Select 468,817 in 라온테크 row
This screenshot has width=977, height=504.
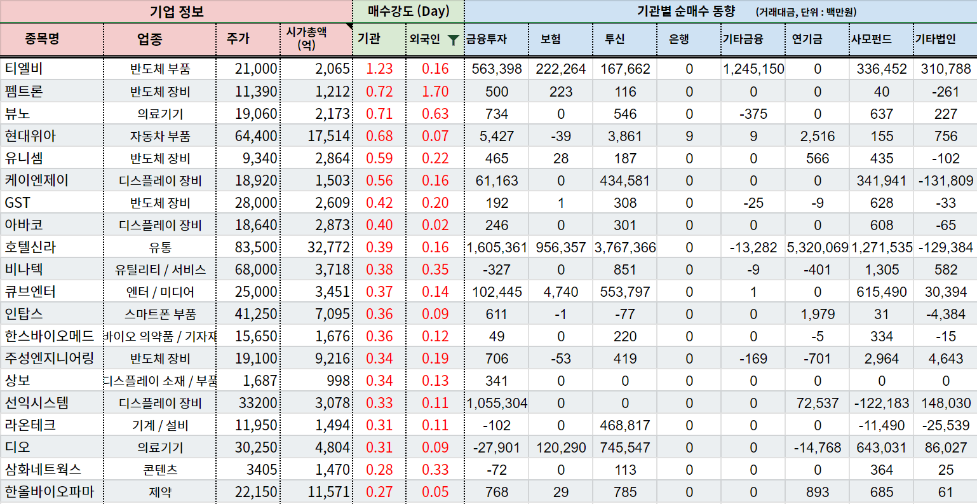pos(625,425)
